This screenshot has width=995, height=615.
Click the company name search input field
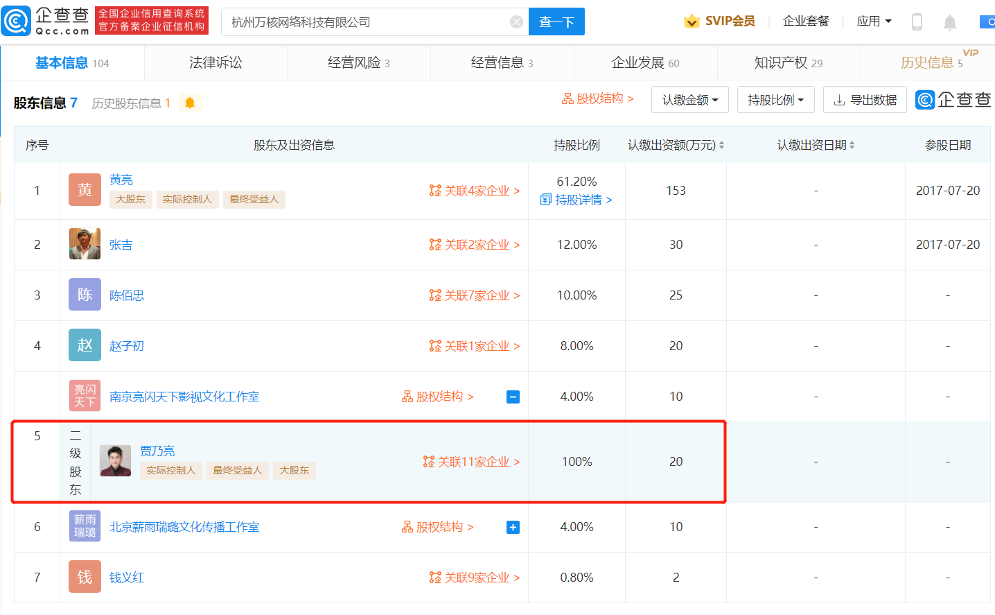tap(367, 22)
